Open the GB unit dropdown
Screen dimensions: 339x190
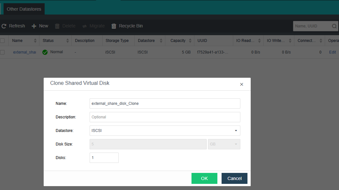coord(235,144)
